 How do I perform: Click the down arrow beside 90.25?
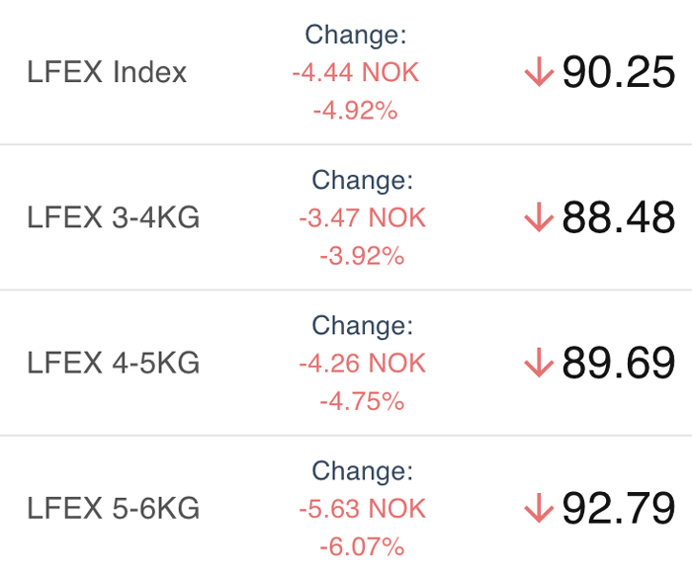(539, 72)
